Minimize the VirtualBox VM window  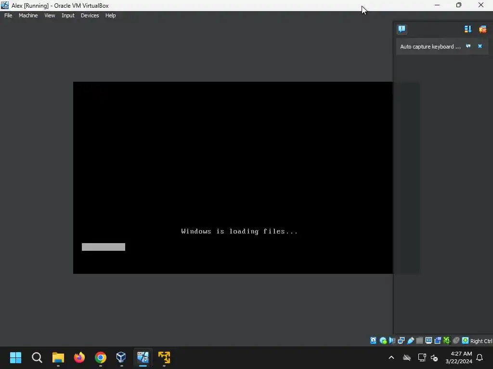(437, 5)
